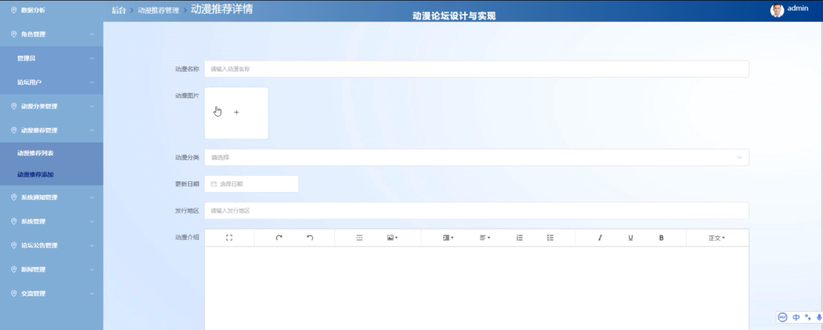
Task: Click the 更新日期 date picker field
Action: click(251, 184)
